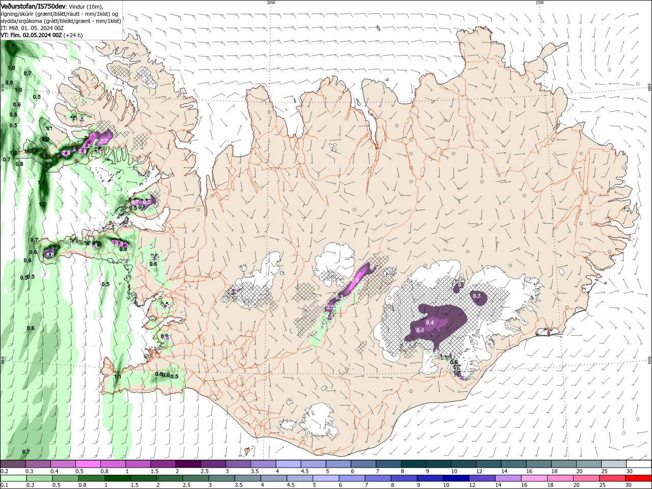Pick the lower-row deep blue swatch starting at 10
This screenshot has height=489, width=652.
(x=455, y=478)
